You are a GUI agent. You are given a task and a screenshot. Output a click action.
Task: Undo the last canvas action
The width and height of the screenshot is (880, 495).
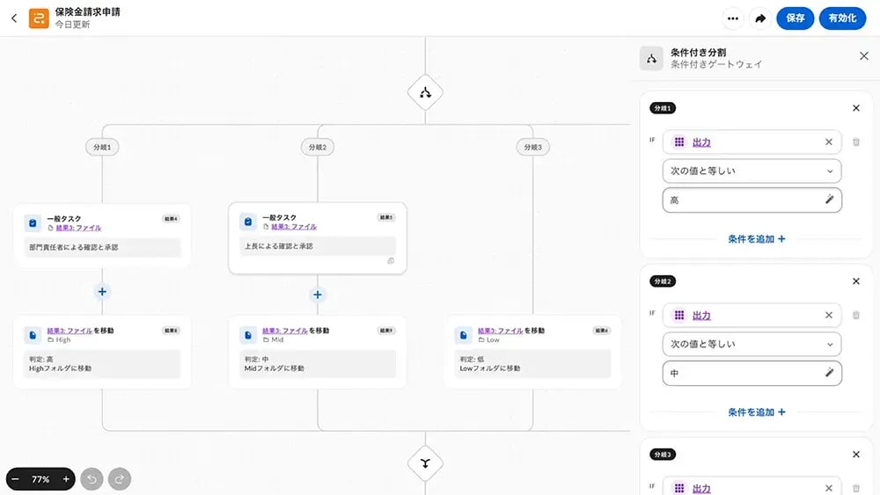pyautogui.click(x=92, y=479)
